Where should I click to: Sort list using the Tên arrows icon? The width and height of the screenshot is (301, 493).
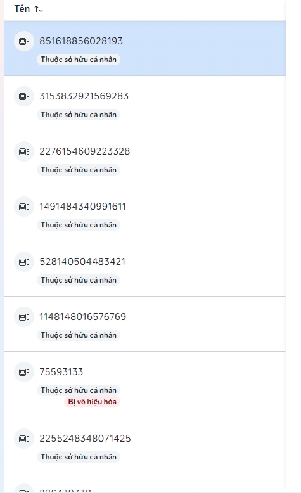pyautogui.click(x=39, y=9)
